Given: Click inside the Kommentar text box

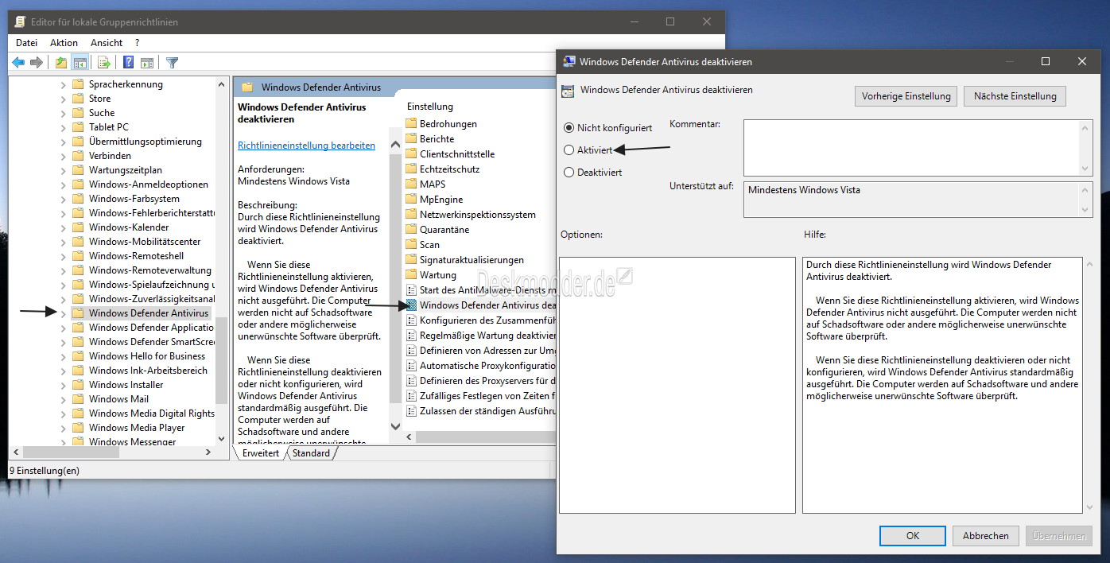Looking at the screenshot, I should 911,148.
